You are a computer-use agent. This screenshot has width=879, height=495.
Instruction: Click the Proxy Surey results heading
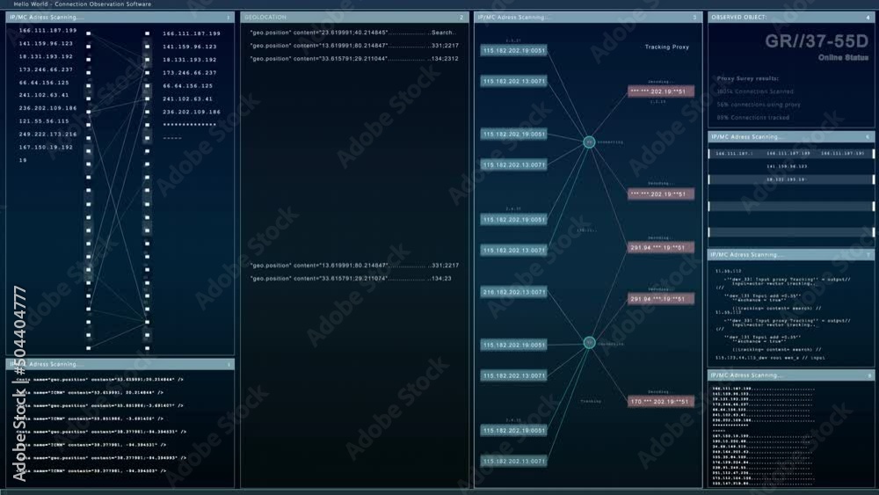pyautogui.click(x=747, y=78)
